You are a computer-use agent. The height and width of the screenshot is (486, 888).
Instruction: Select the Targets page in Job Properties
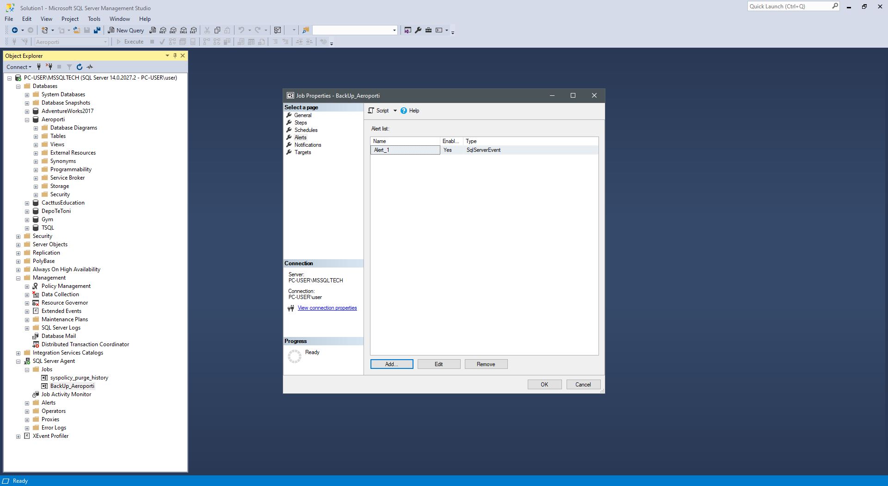pyautogui.click(x=302, y=152)
